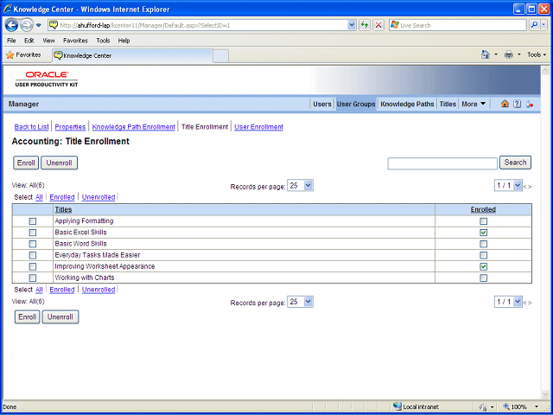This screenshot has height=415, width=553.
Task: Switch to the Users tab
Action: tap(322, 104)
